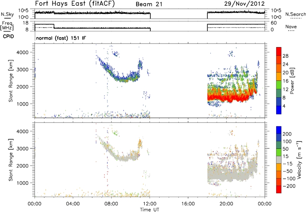Click the '4000' tick on the velocity panel
306x212 pixels.
[x=23, y=131]
